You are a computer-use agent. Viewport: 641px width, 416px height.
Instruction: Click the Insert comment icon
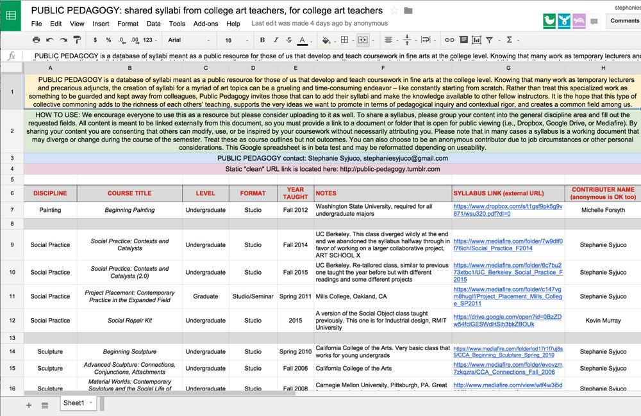click(x=463, y=40)
